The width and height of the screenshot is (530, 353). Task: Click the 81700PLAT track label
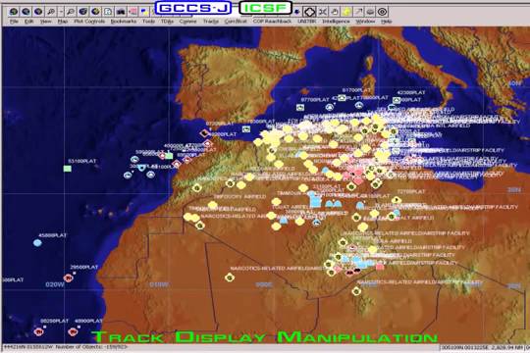[356, 90]
